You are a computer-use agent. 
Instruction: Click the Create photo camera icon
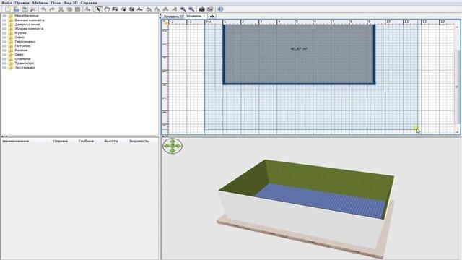click(201, 9)
